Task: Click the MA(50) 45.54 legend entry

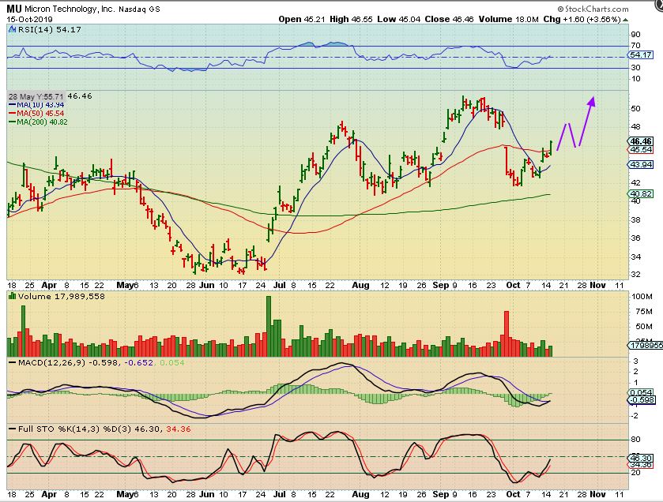Action: (x=36, y=113)
